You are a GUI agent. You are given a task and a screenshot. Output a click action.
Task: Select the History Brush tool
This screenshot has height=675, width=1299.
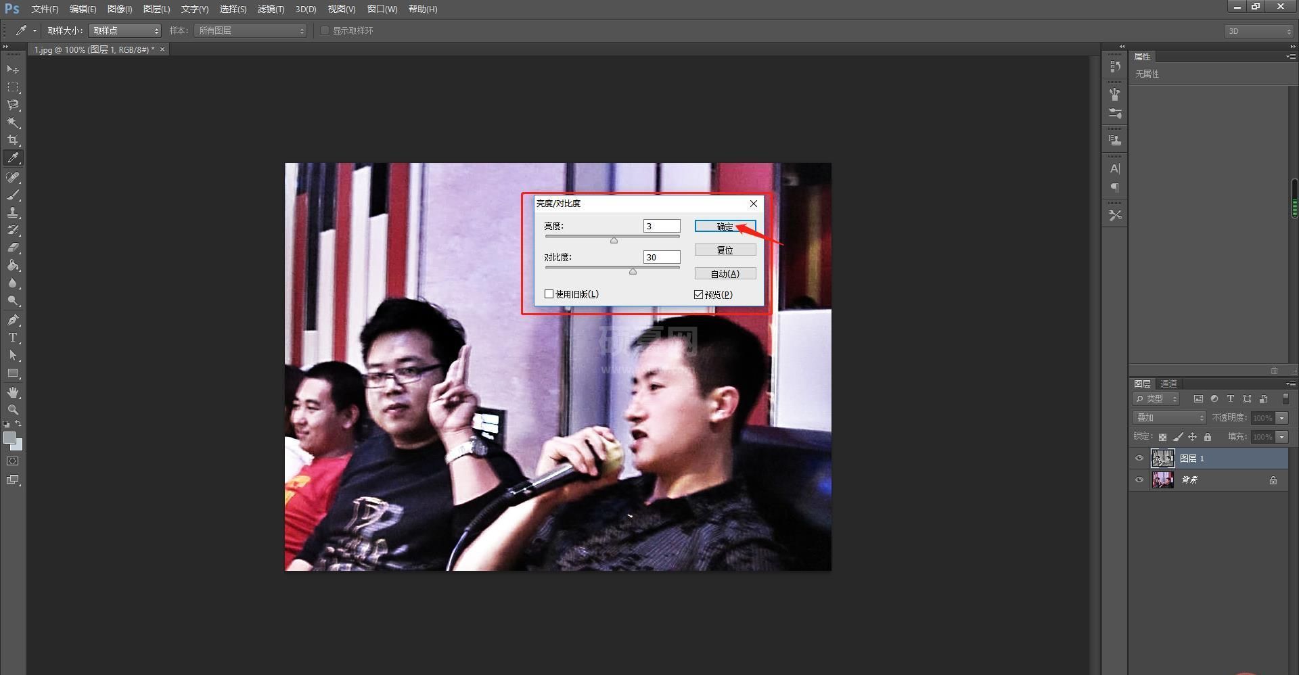coord(13,230)
